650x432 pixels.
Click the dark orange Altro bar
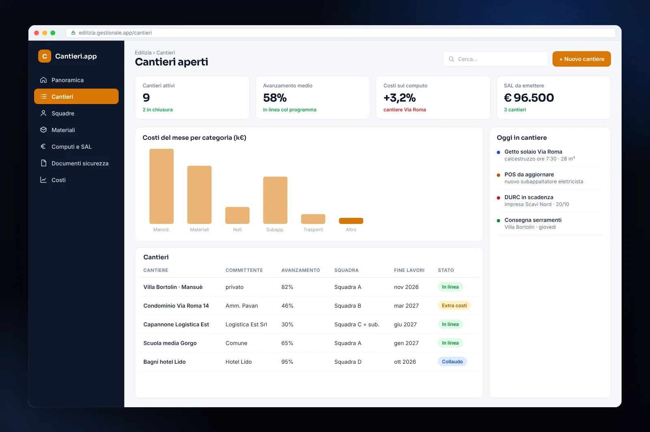pos(351,221)
